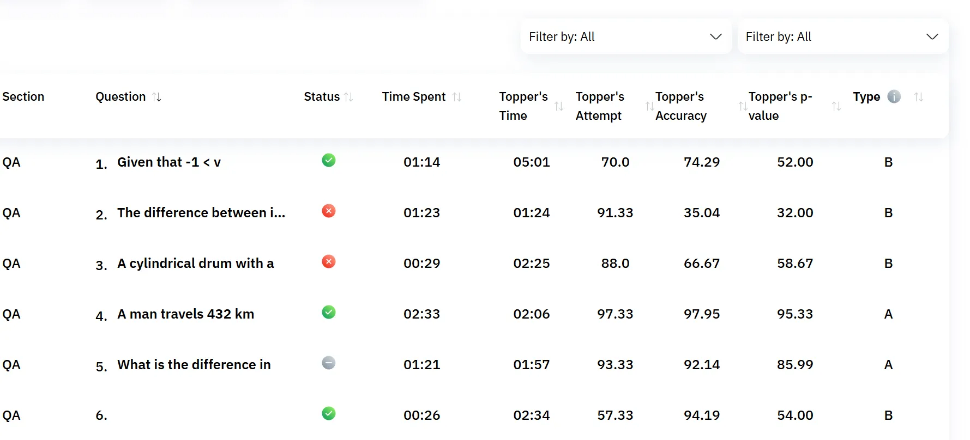This screenshot has height=440, width=970.
Task: Open the second Filter by: All dropdown
Action: tap(843, 36)
